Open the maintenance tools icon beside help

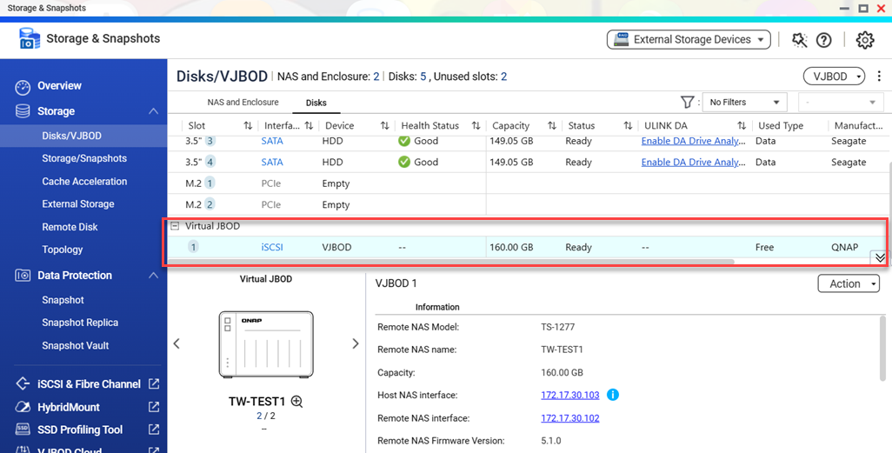[800, 40]
